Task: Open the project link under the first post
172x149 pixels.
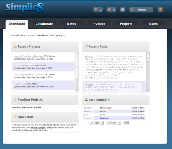Action: (x=106, y=78)
